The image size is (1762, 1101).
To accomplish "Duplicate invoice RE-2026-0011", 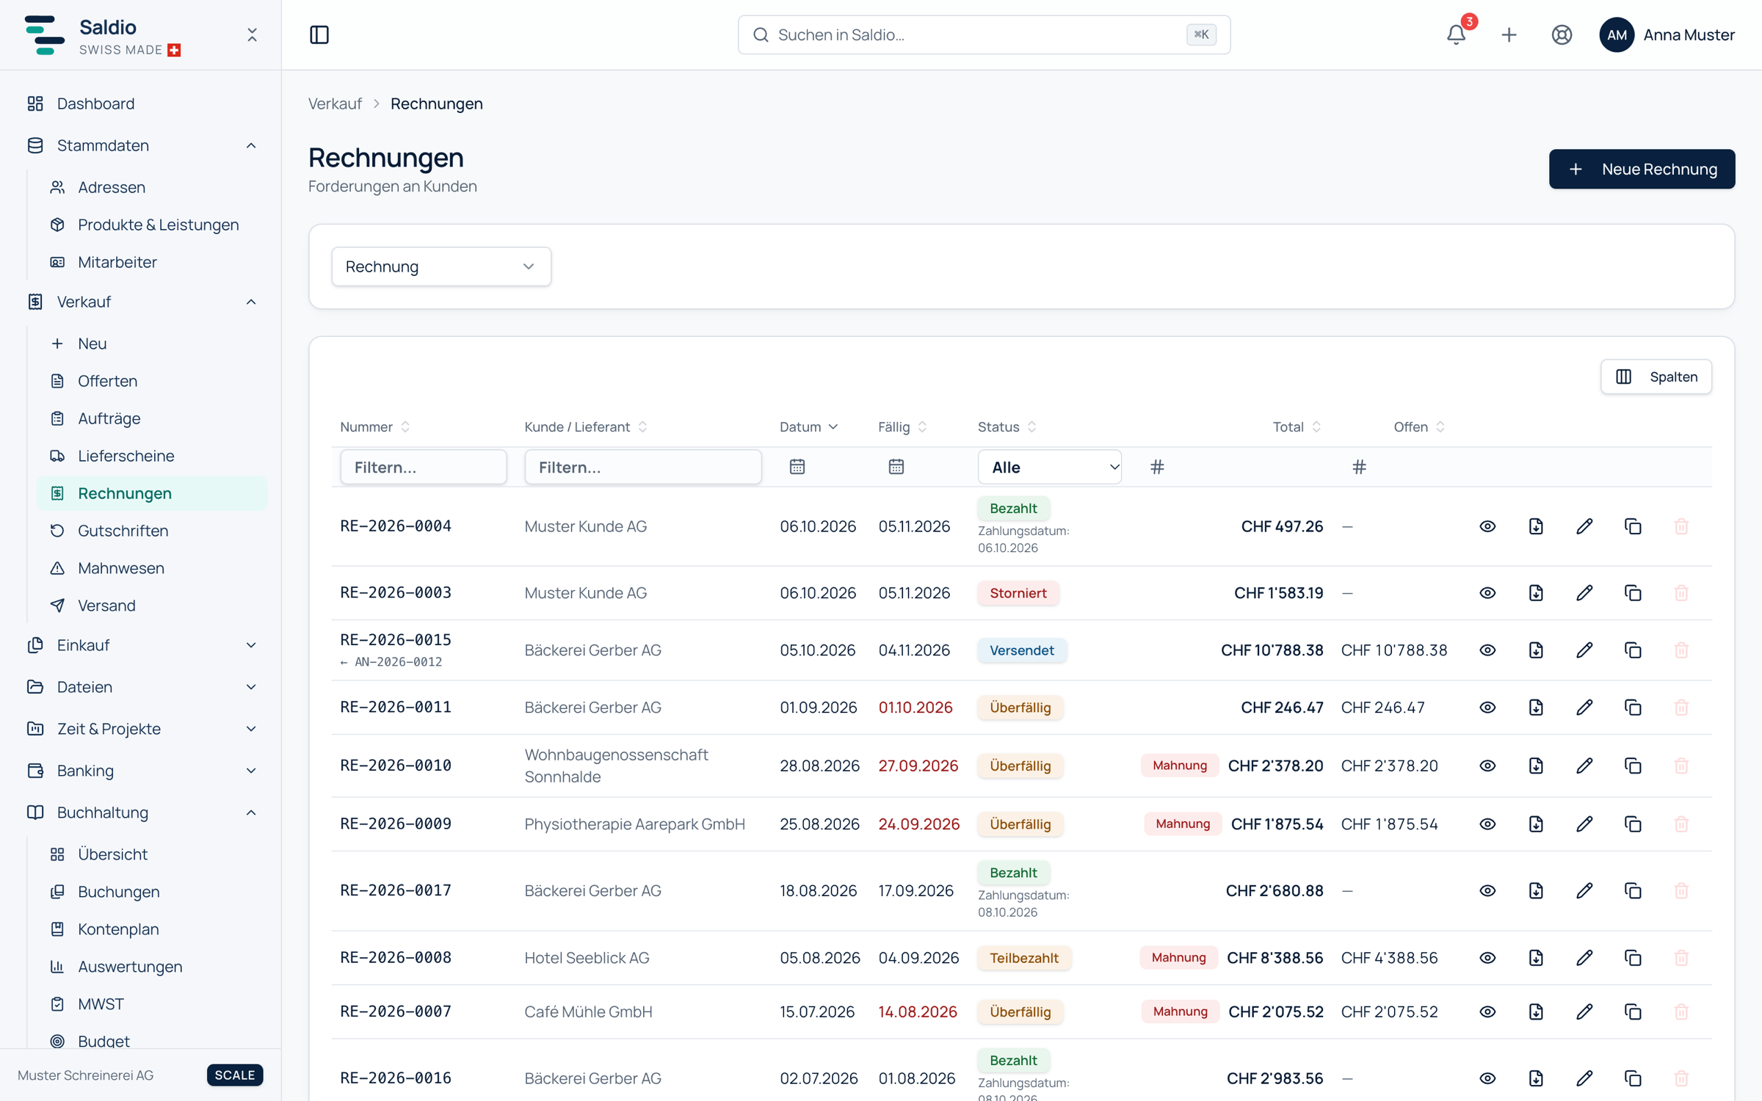I will [x=1633, y=708].
